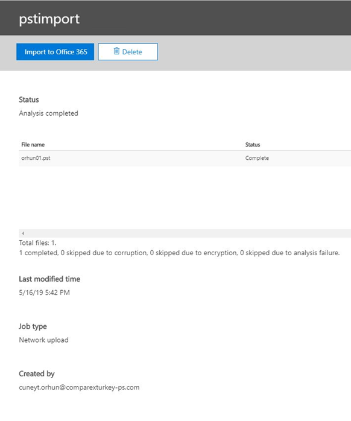The image size is (351, 421).
Task: Click the Created by heading
Action: tap(37, 374)
